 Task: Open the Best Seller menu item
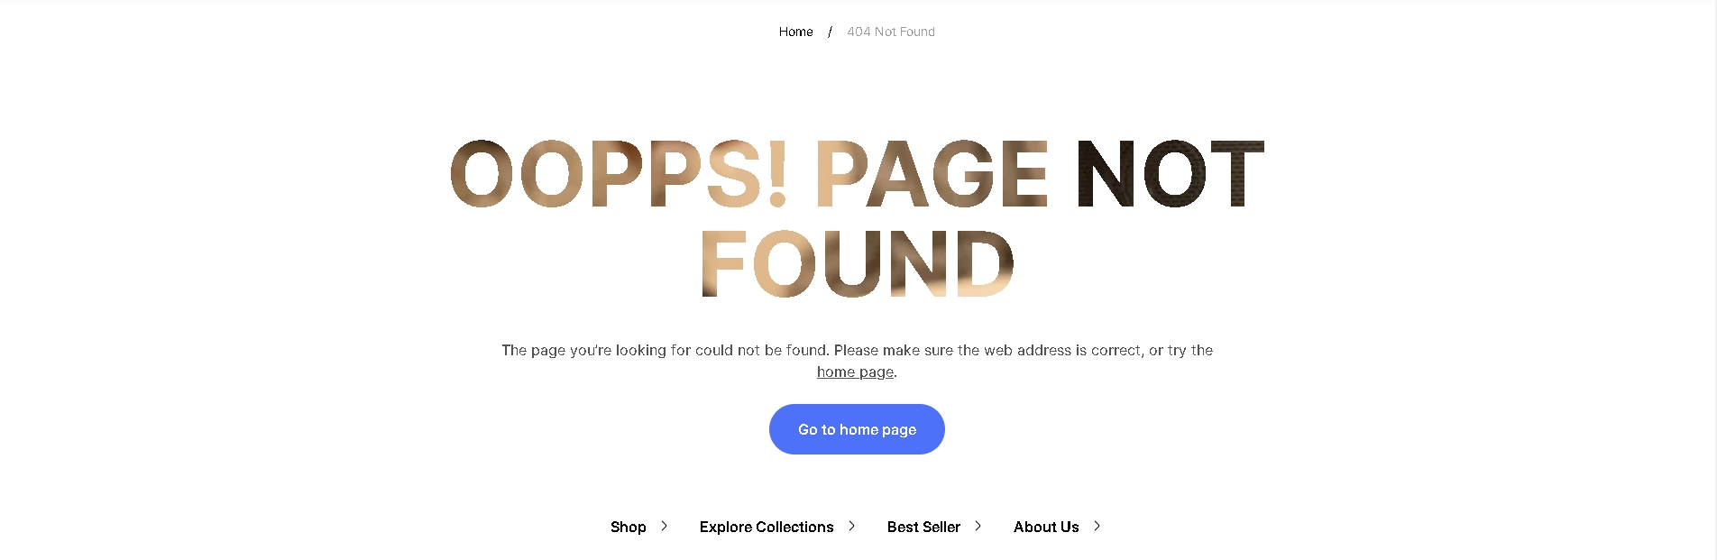point(923,527)
